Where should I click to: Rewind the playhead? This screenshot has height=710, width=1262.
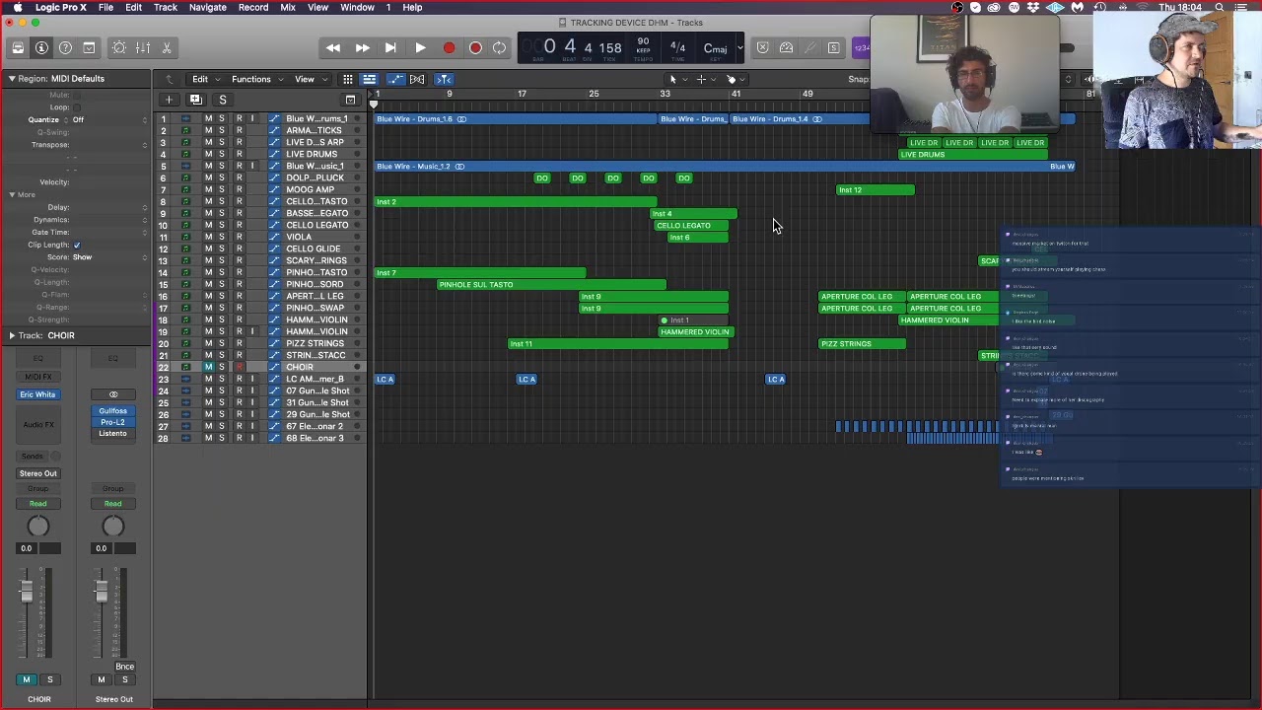pos(333,47)
